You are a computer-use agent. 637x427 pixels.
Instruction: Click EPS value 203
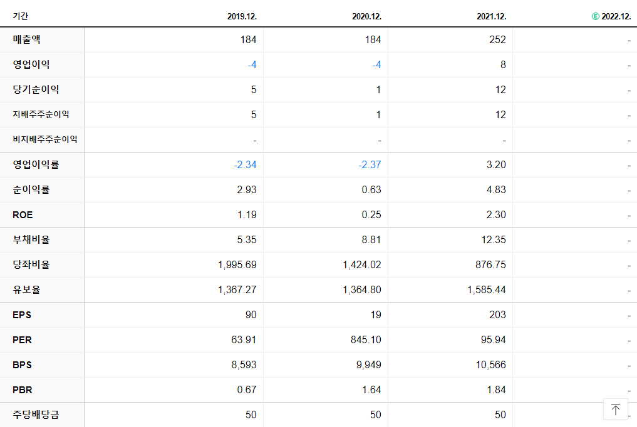pos(498,315)
